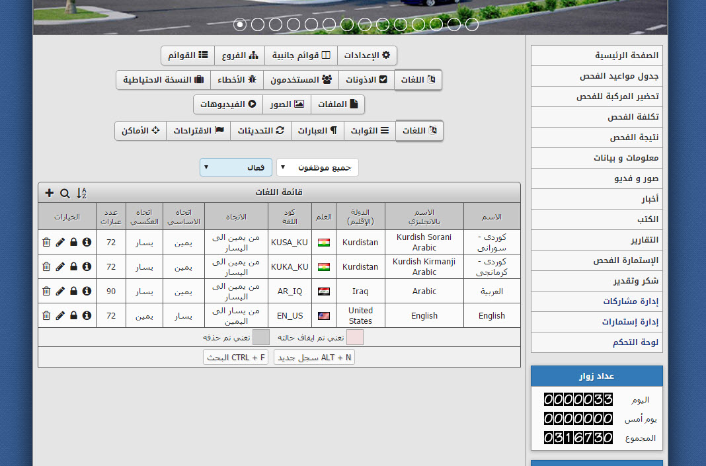Open the الفروع branches tab
Image resolution: width=706 pixels, height=466 pixels.
click(x=239, y=56)
